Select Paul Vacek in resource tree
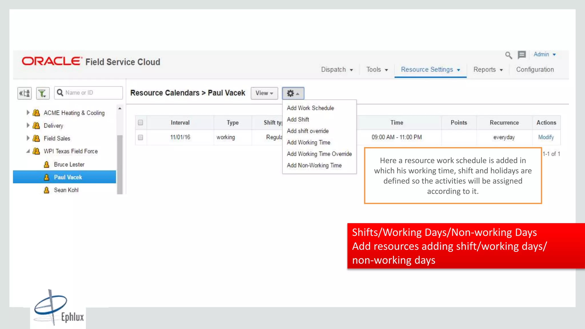585x329 pixels. pyautogui.click(x=68, y=177)
